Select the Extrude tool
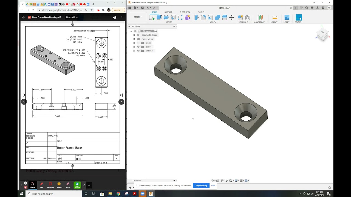Image resolution: width=351 pixels, height=197 pixels. [x=159, y=18]
